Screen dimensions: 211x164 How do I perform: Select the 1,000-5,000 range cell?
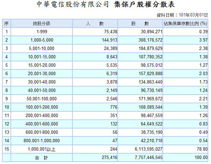coord(42,40)
